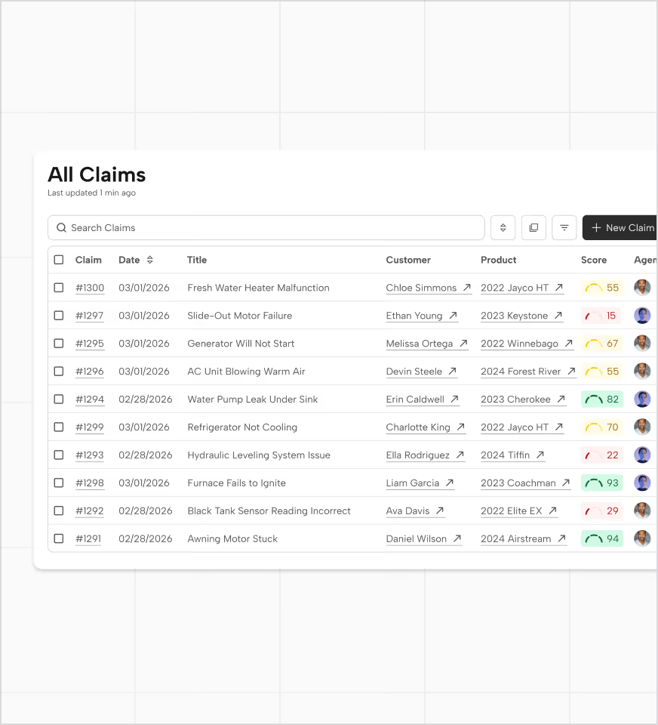Click title 'Hydraulic Leveling System Issue'
Image resolution: width=658 pixels, height=725 pixels.
(259, 455)
